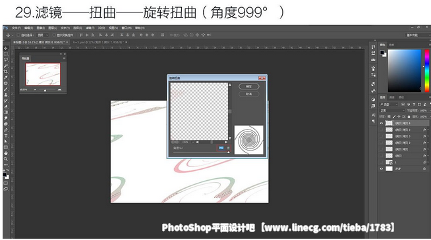This screenshot has width=431, height=240.
Task: Select the Path Selection tool
Action: coord(6,141)
